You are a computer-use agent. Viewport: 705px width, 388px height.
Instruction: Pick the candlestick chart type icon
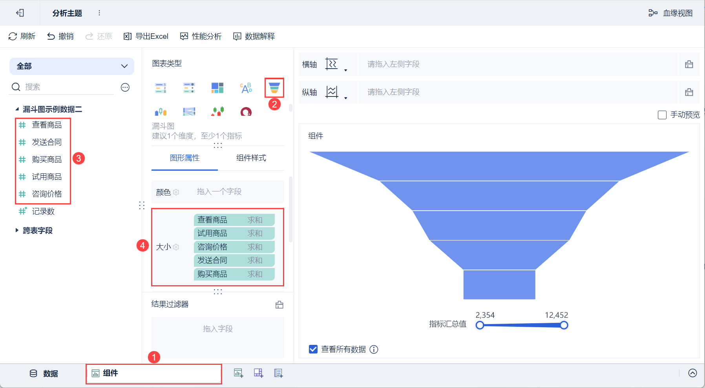(217, 112)
